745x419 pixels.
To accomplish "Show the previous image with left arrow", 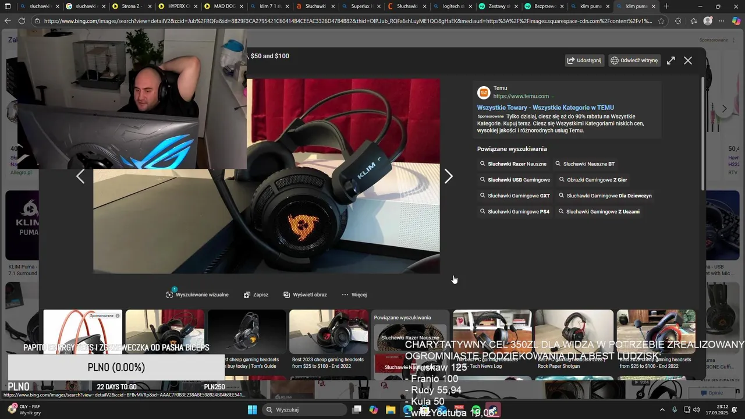I will click(x=80, y=177).
